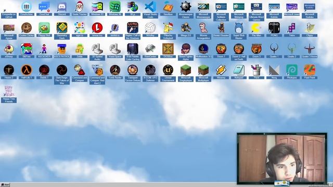This screenshot has width=333, height=187.
Task: Launch Minesweeper Classic mine icon
Action: click(x=186, y=7)
